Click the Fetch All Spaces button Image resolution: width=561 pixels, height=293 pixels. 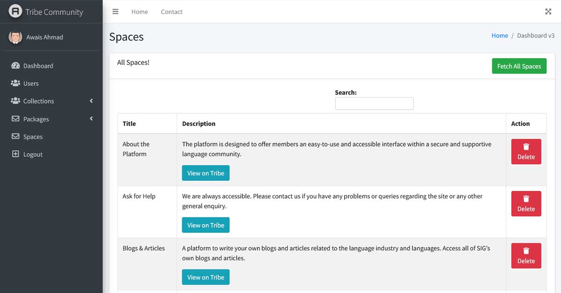[519, 66]
